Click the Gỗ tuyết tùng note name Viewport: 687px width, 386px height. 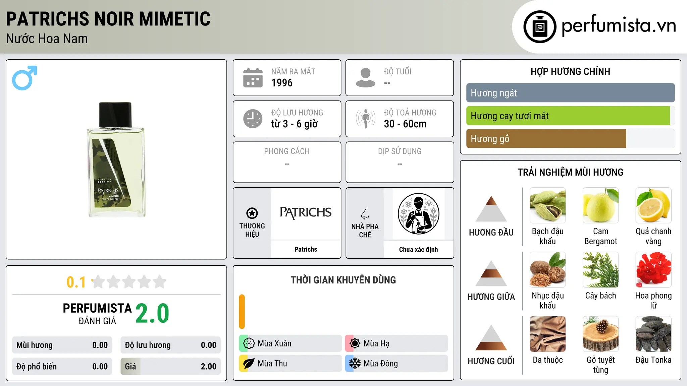pos(601,365)
